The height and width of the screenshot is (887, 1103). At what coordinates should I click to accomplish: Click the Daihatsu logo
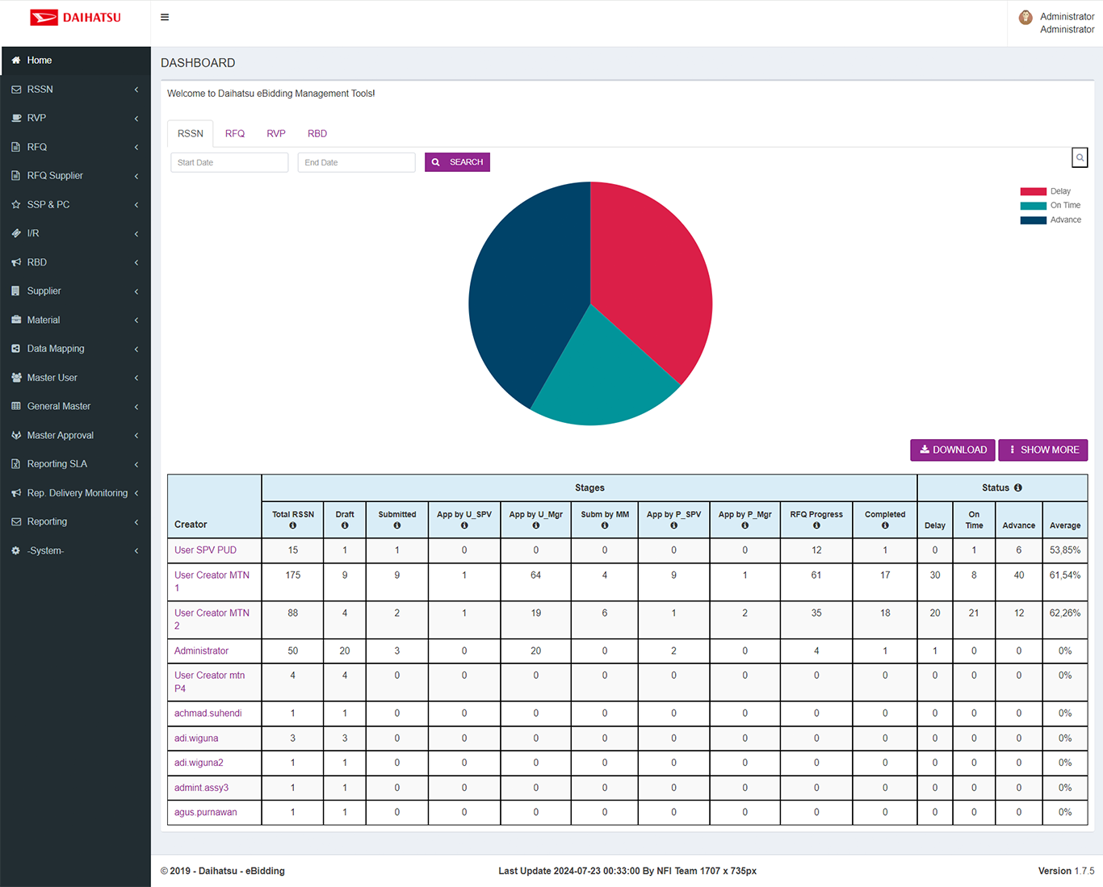[75, 17]
